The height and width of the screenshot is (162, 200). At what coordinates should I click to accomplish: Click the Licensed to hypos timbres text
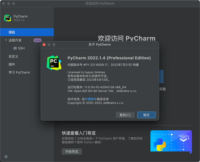(86, 72)
